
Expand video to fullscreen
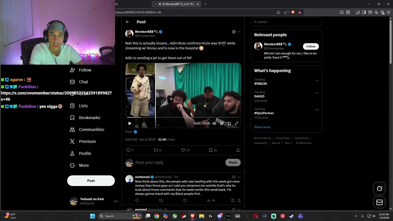[236, 123]
